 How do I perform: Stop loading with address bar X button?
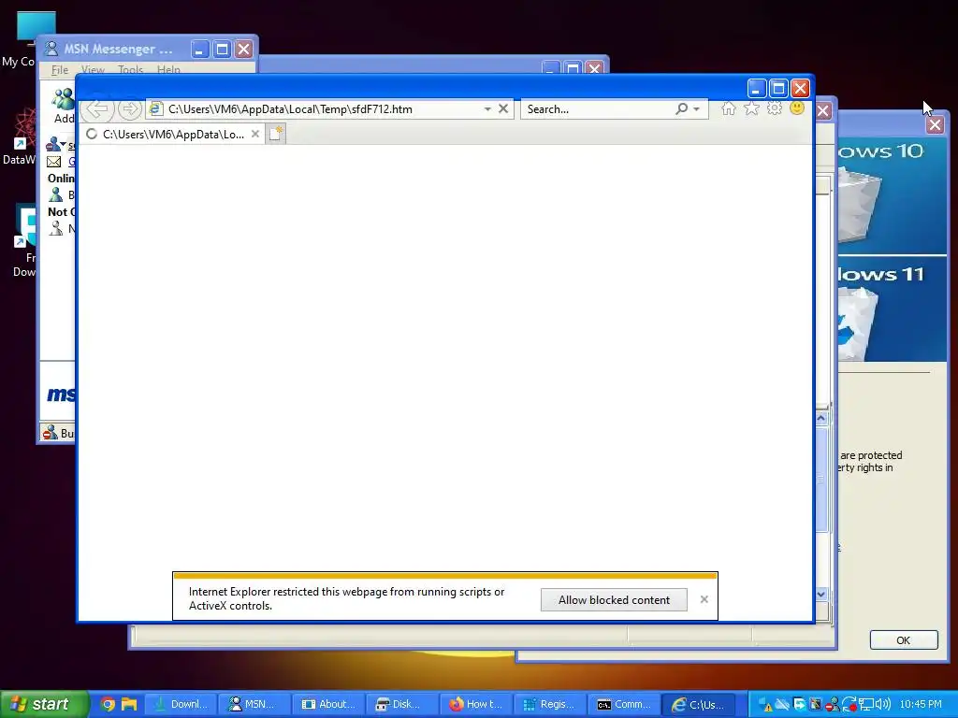[x=503, y=108]
